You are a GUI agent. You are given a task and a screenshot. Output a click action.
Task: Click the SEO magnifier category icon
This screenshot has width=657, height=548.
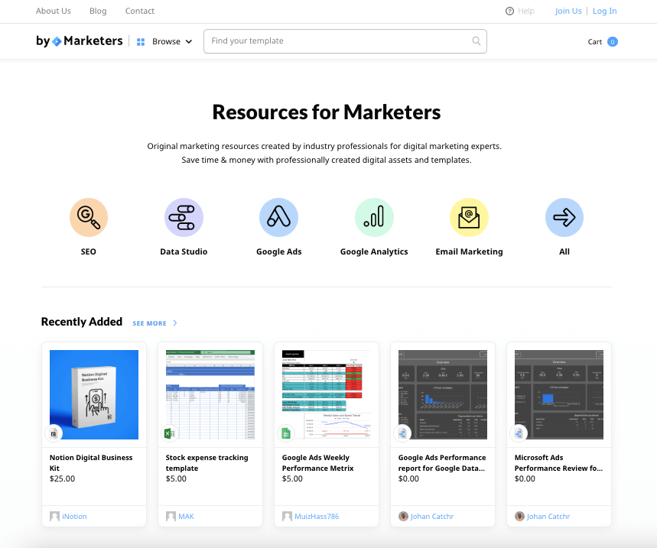click(x=89, y=217)
